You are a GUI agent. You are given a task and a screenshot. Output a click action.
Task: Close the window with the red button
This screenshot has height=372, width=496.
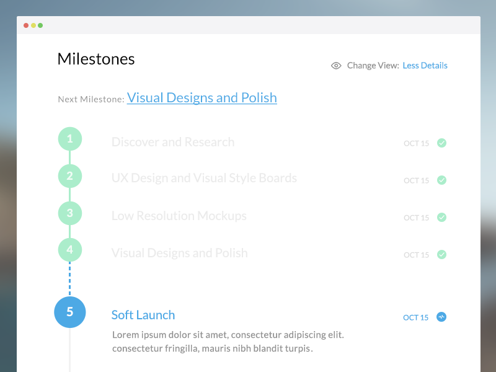coord(26,25)
